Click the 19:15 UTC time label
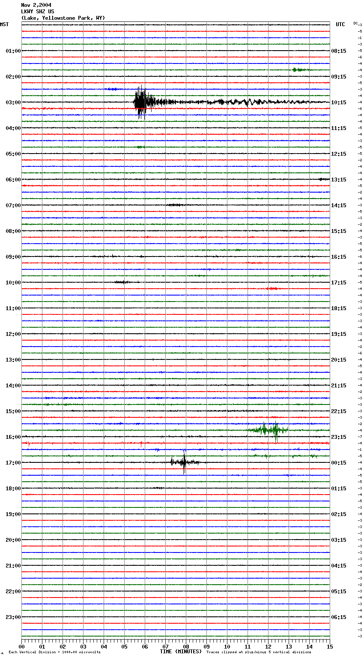This screenshot has width=364, height=658. [x=339, y=334]
